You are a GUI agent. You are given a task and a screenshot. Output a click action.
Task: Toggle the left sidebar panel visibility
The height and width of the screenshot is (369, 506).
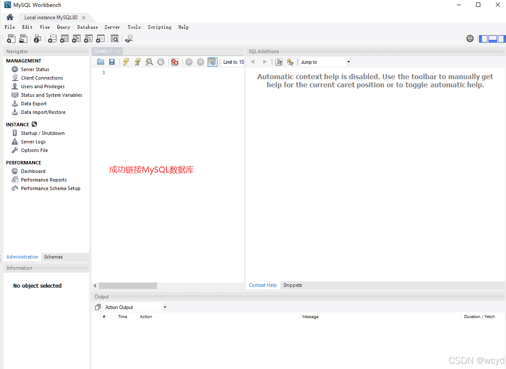point(483,39)
